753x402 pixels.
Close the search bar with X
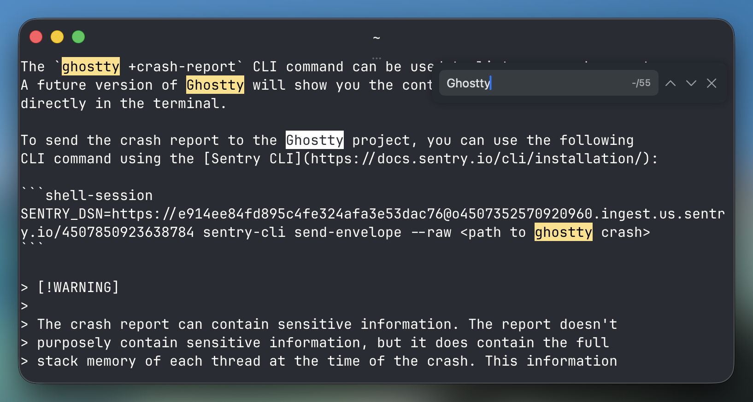click(x=712, y=83)
